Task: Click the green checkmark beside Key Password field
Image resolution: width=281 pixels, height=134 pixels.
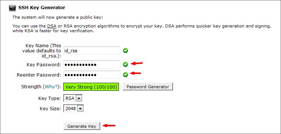Action: pyautogui.click(x=125, y=64)
